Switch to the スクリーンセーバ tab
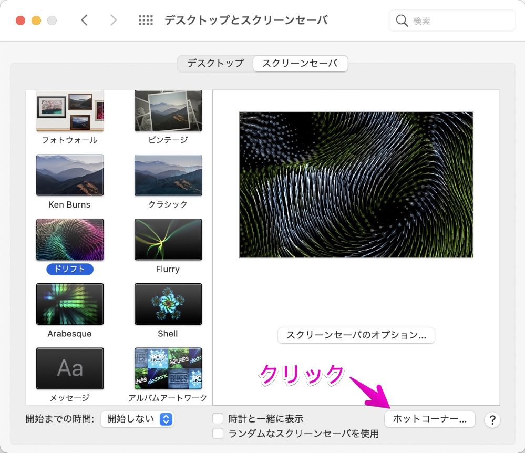Viewport: 525px width, 453px height. pyautogui.click(x=300, y=63)
